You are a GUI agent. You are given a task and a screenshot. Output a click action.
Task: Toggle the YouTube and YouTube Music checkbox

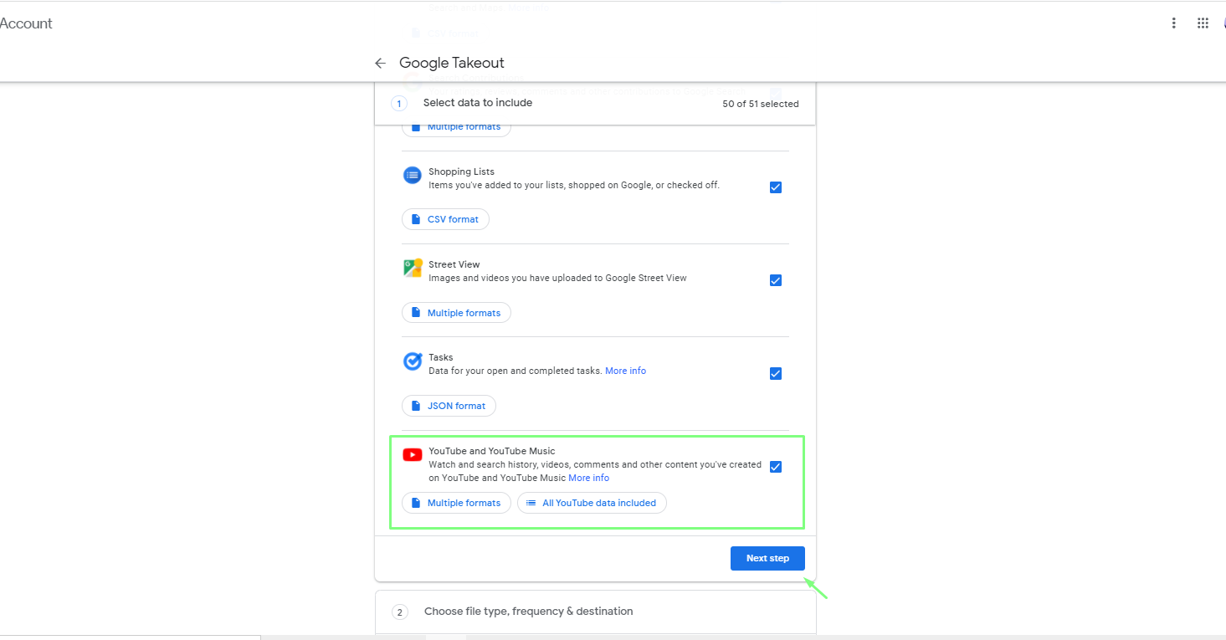coord(776,467)
